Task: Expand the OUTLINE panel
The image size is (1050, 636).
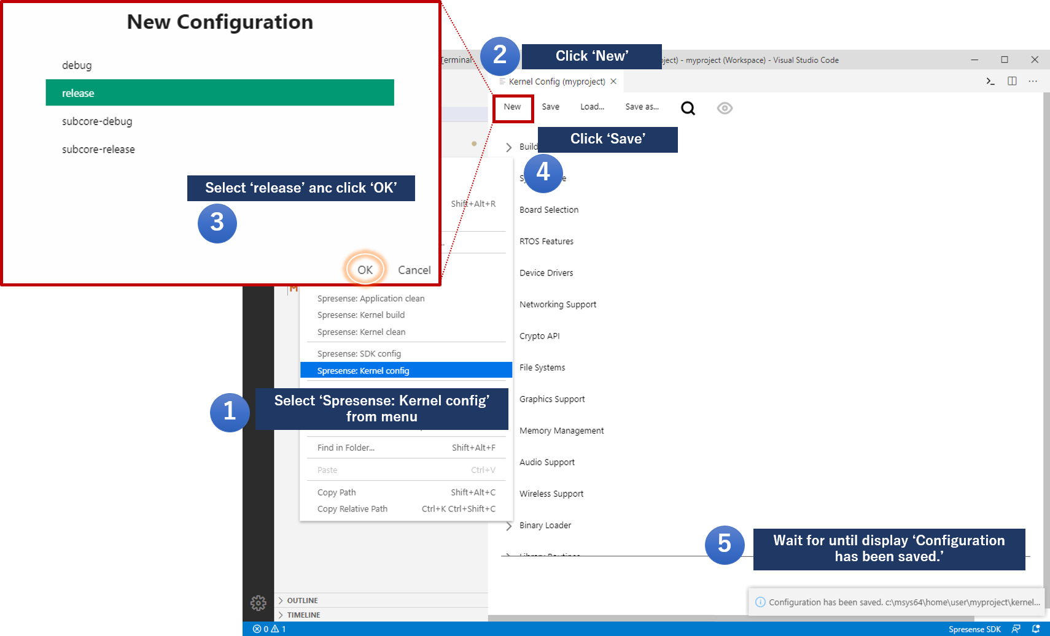Action: click(302, 600)
